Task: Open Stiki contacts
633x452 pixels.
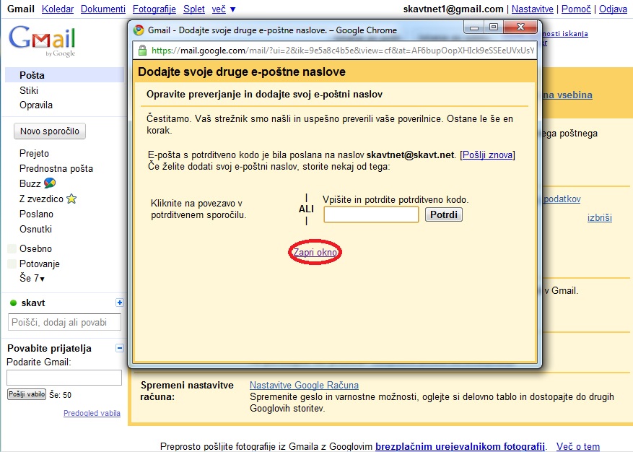Action: tap(29, 90)
